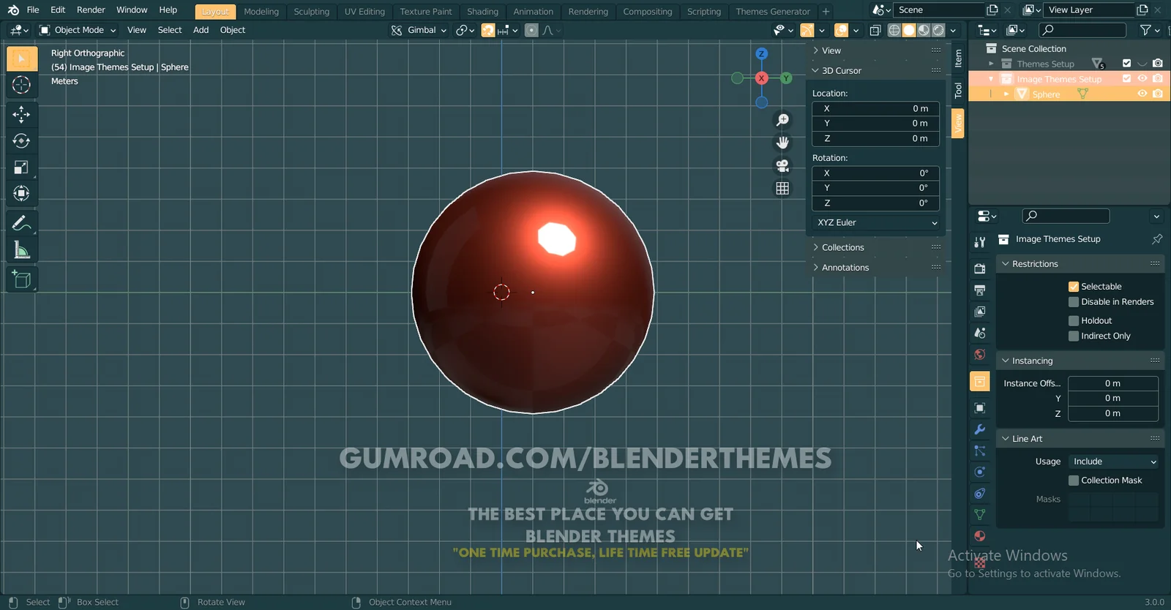1171x610 pixels.
Task: Activate the Select Box tool
Action: click(x=21, y=59)
